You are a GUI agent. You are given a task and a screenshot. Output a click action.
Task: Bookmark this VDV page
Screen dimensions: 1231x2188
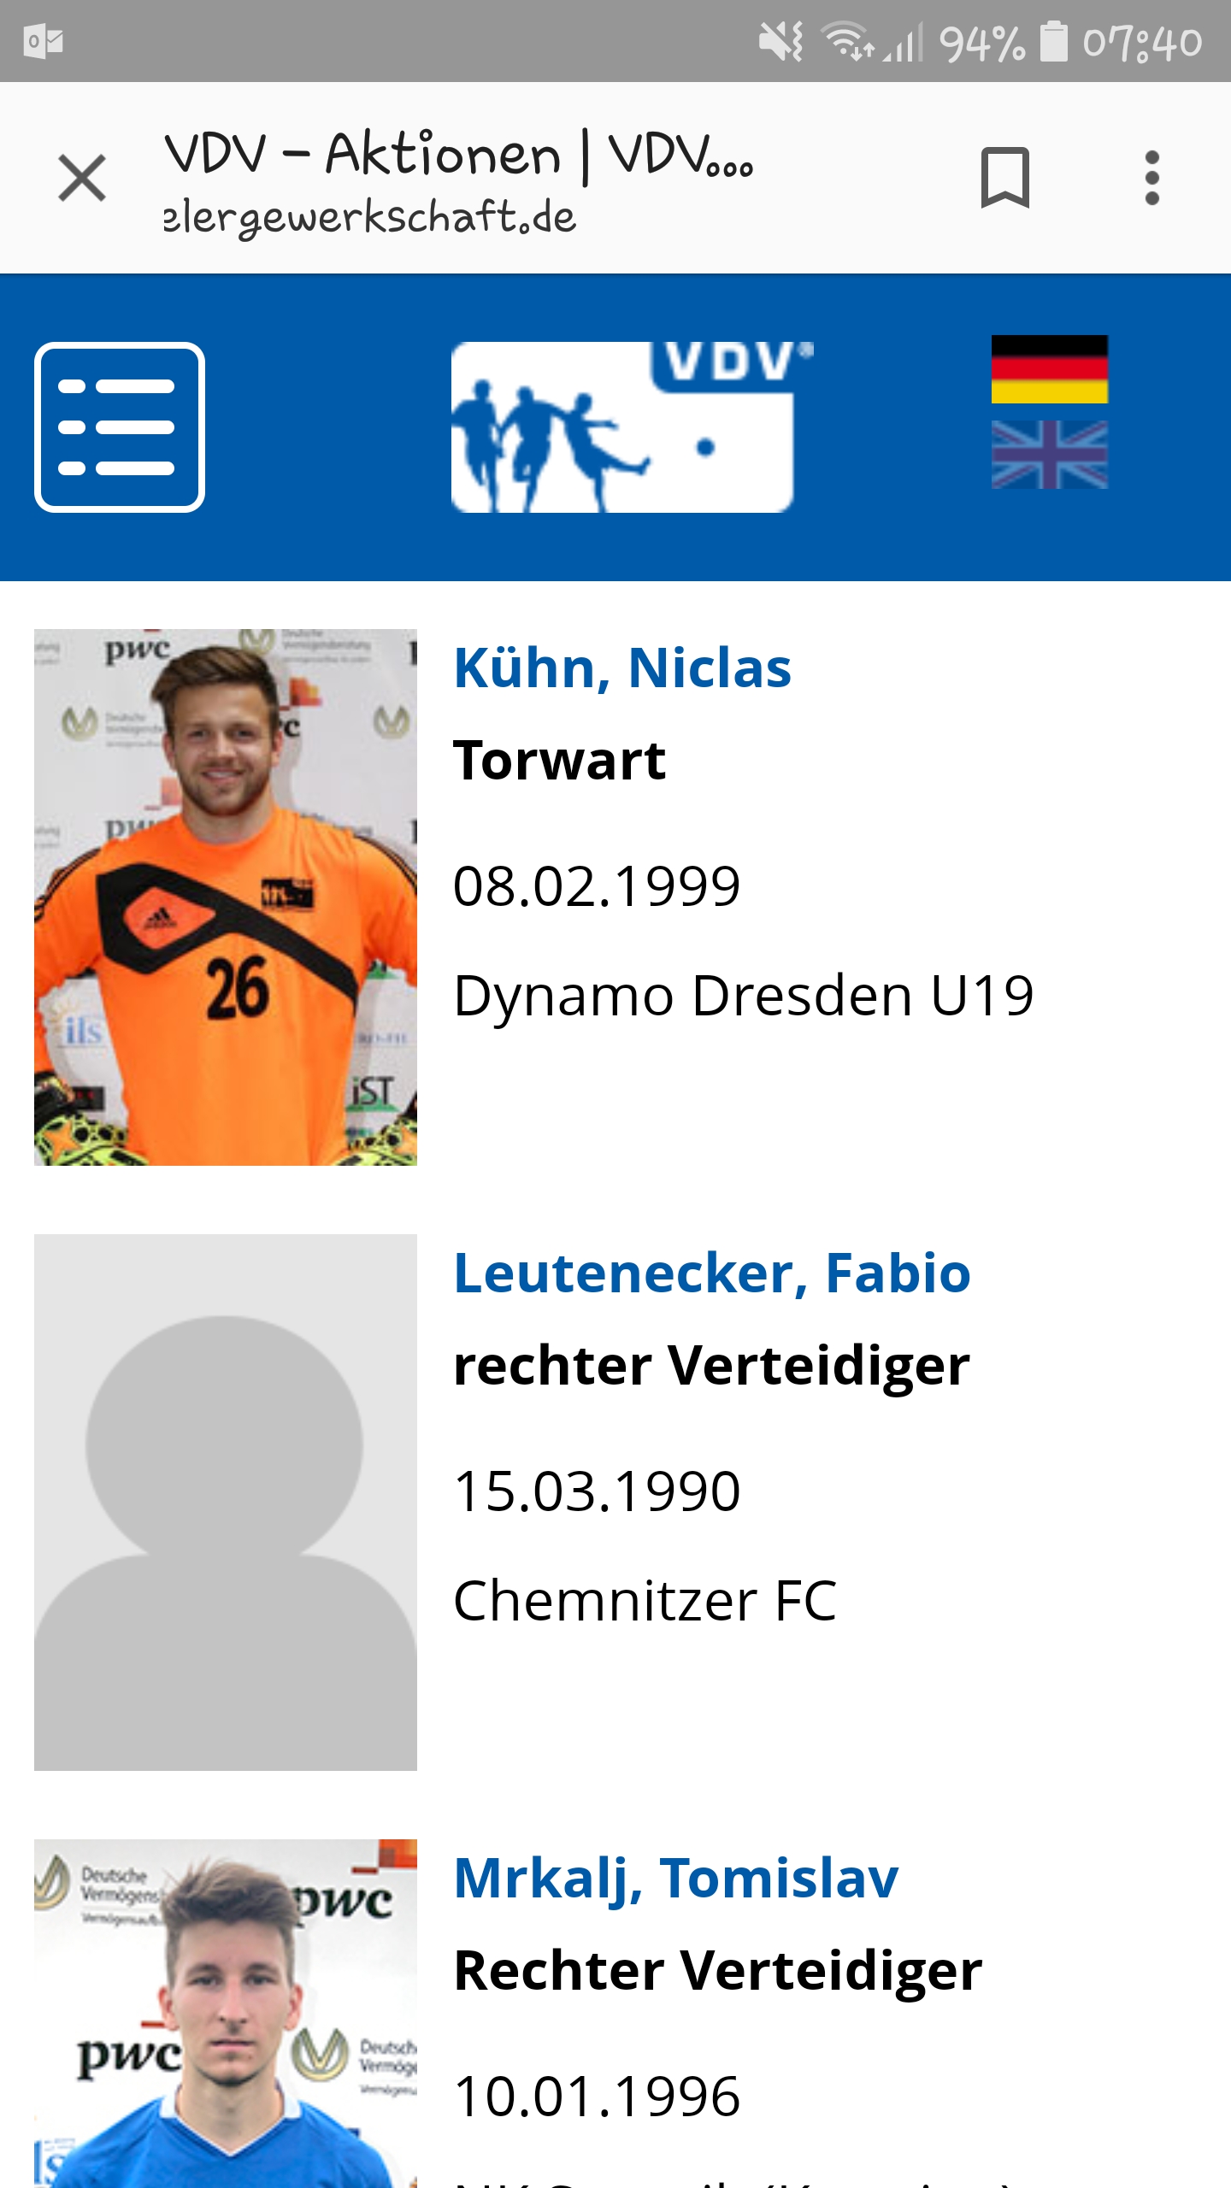(1004, 178)
